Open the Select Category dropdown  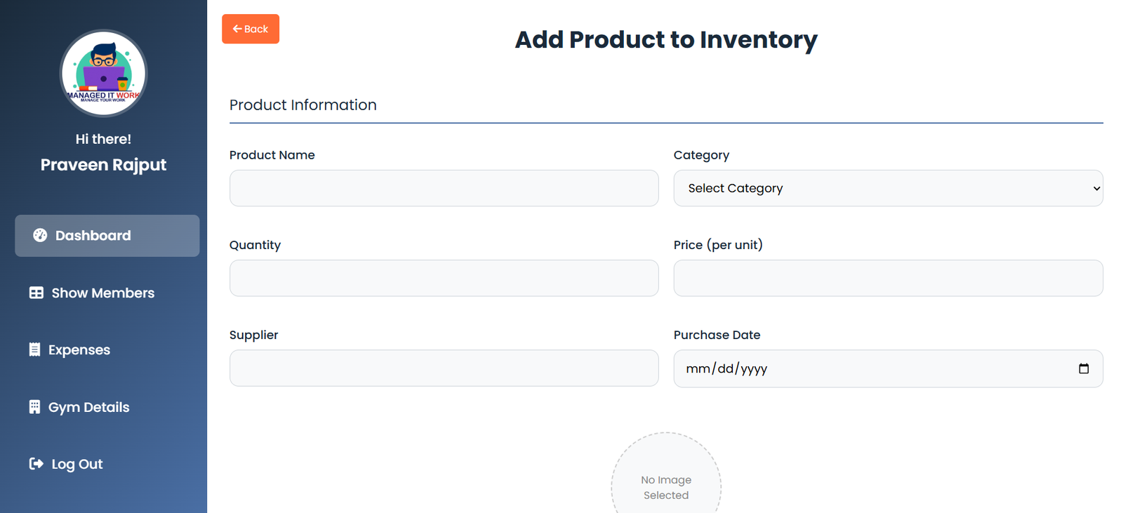(x=888, y=188)
